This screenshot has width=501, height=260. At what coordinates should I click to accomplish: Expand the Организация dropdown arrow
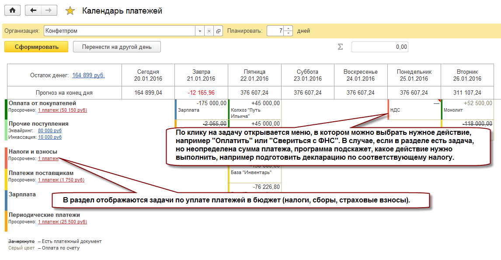(x=200, y=31)
